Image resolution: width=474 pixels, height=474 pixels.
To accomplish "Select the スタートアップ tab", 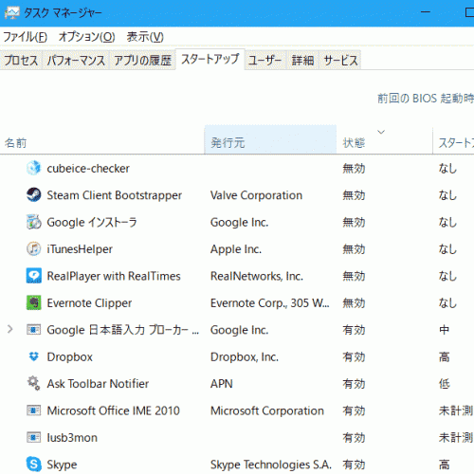I will (x=210, y=59).
